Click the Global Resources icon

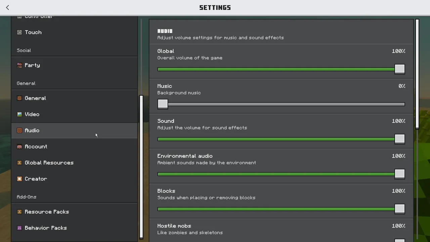point(19,163)
